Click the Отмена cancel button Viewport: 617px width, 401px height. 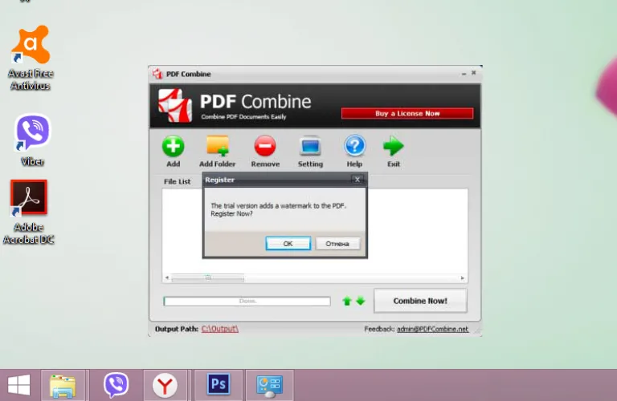pos(337,244)
